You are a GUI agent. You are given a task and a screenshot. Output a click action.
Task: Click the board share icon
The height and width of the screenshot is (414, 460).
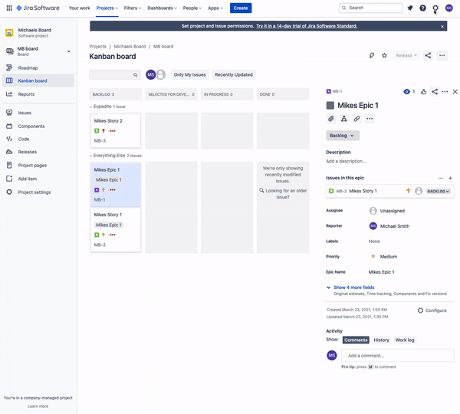pos(428,55)
